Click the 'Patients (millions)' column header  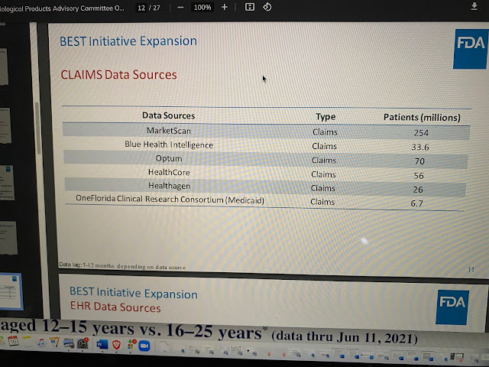pos(422,117)
